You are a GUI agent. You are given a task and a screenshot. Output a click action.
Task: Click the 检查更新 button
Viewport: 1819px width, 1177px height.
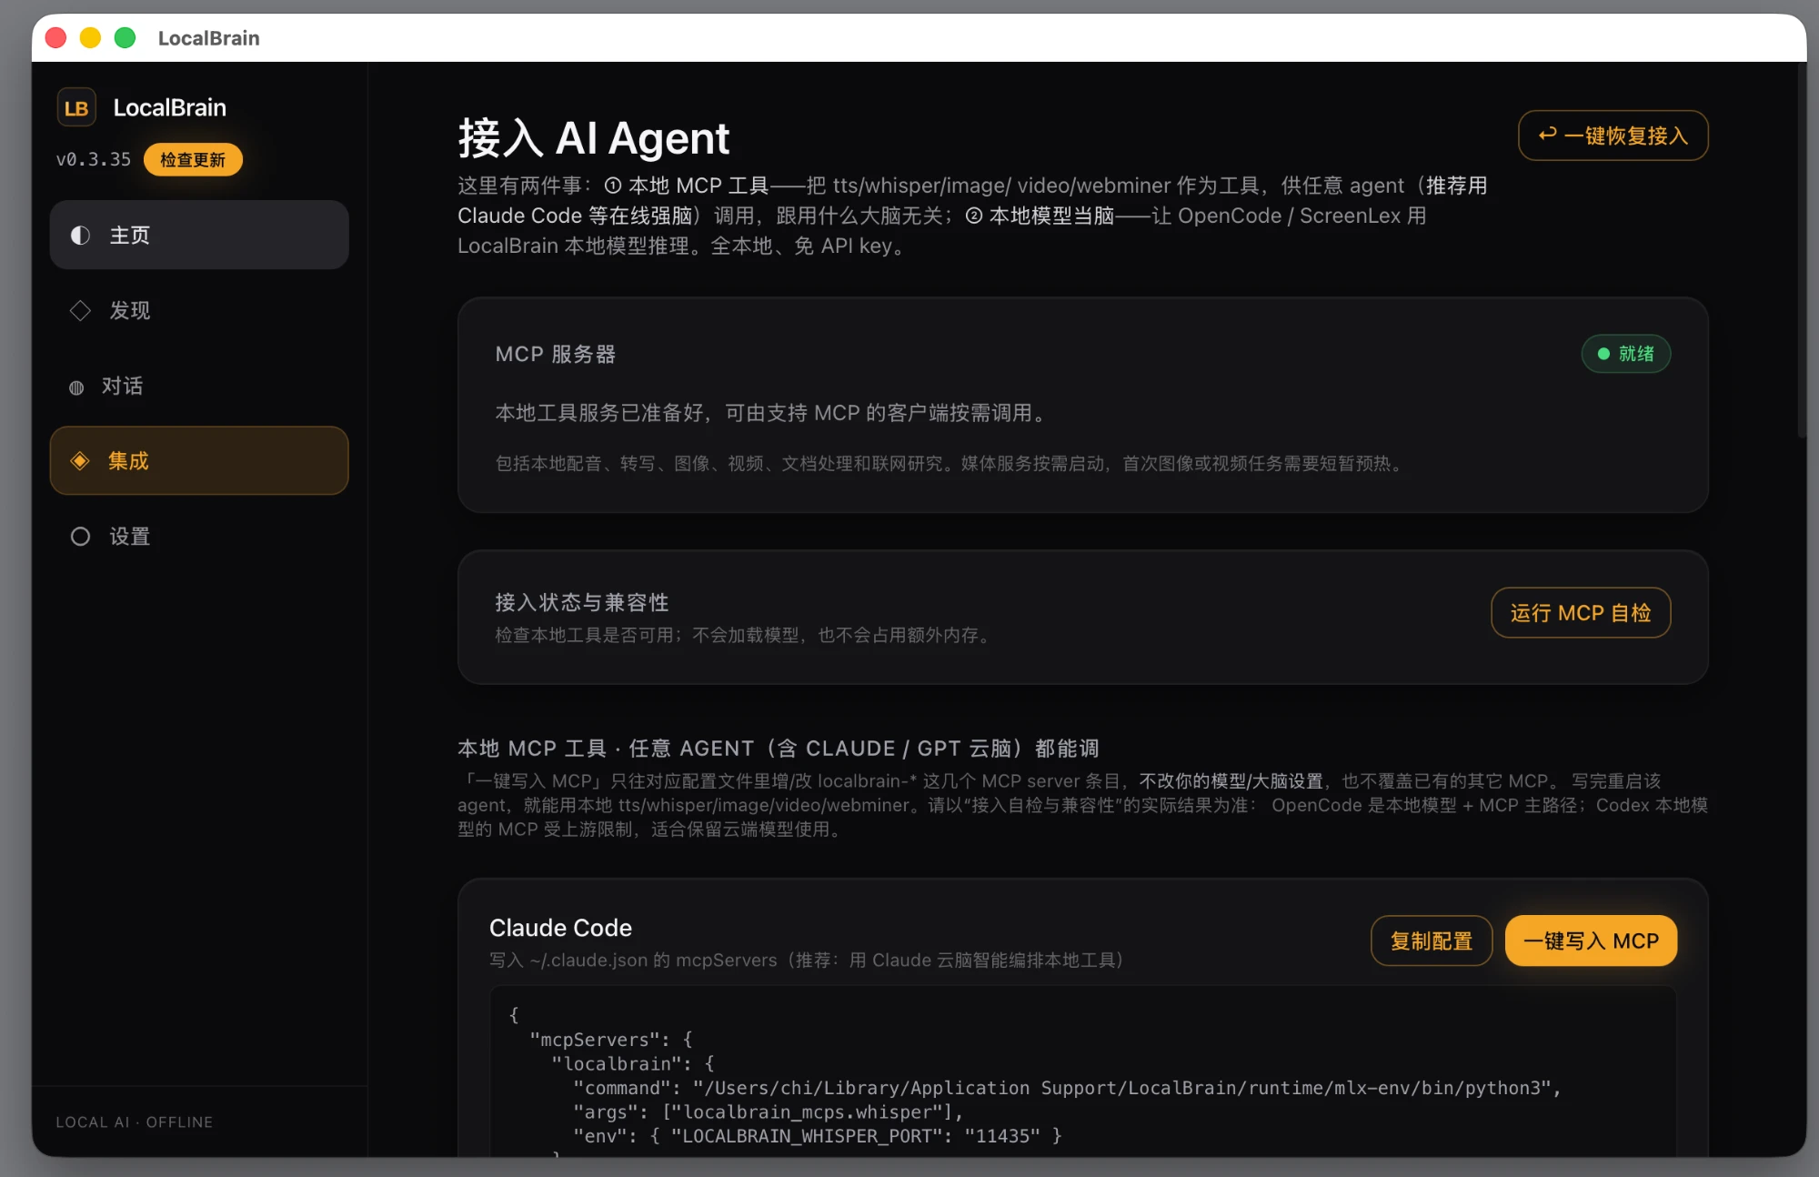point(193,159)
